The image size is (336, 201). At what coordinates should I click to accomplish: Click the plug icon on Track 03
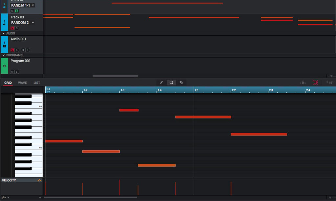coord(4,24)
